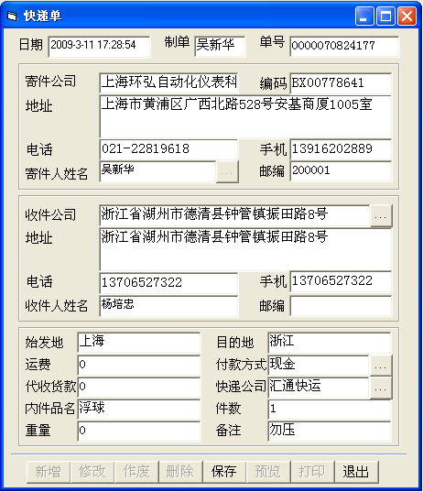
Task: Click the 保存 button
Action: pos(224,472)
